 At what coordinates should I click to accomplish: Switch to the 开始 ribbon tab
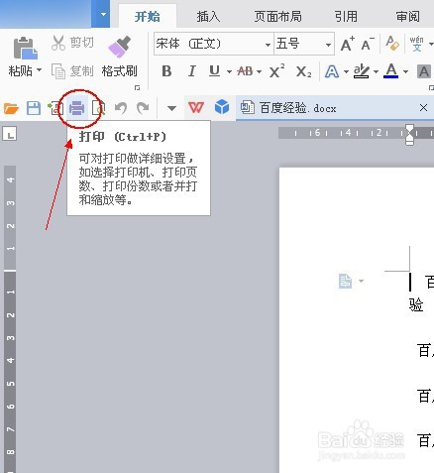148,16
